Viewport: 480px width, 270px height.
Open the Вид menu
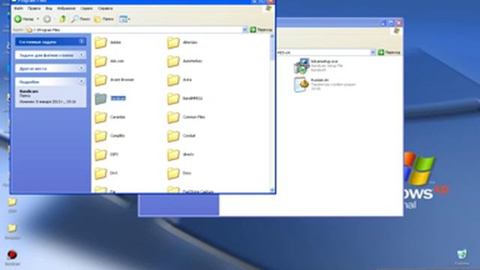tap(49, 8)
